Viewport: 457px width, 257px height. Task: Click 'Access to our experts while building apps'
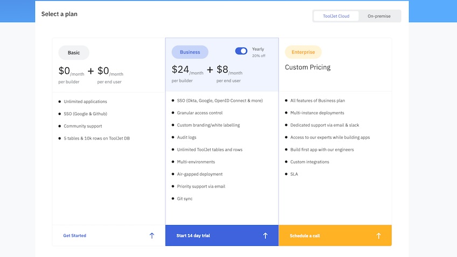coord(330,137)
